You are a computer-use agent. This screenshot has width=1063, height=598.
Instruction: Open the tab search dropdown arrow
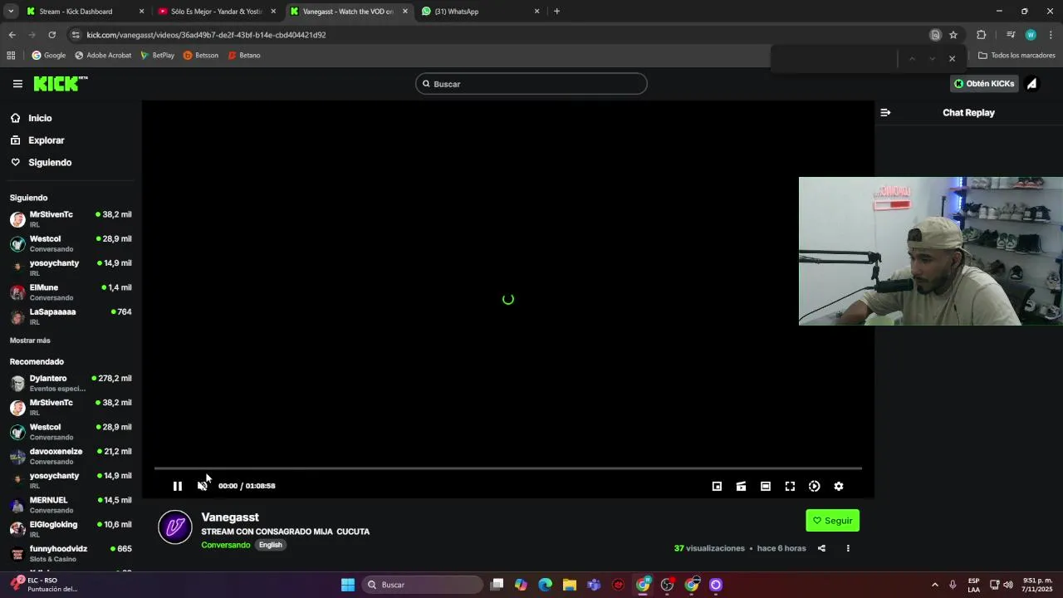[x=11, y=12]
